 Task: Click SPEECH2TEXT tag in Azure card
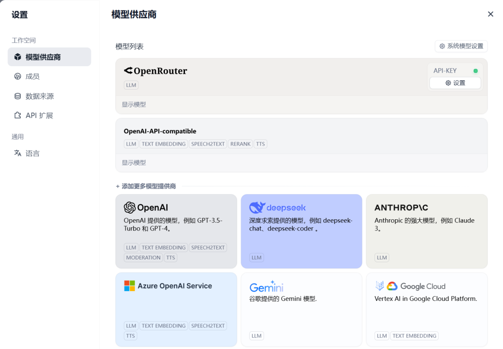[x=208, y=326]
